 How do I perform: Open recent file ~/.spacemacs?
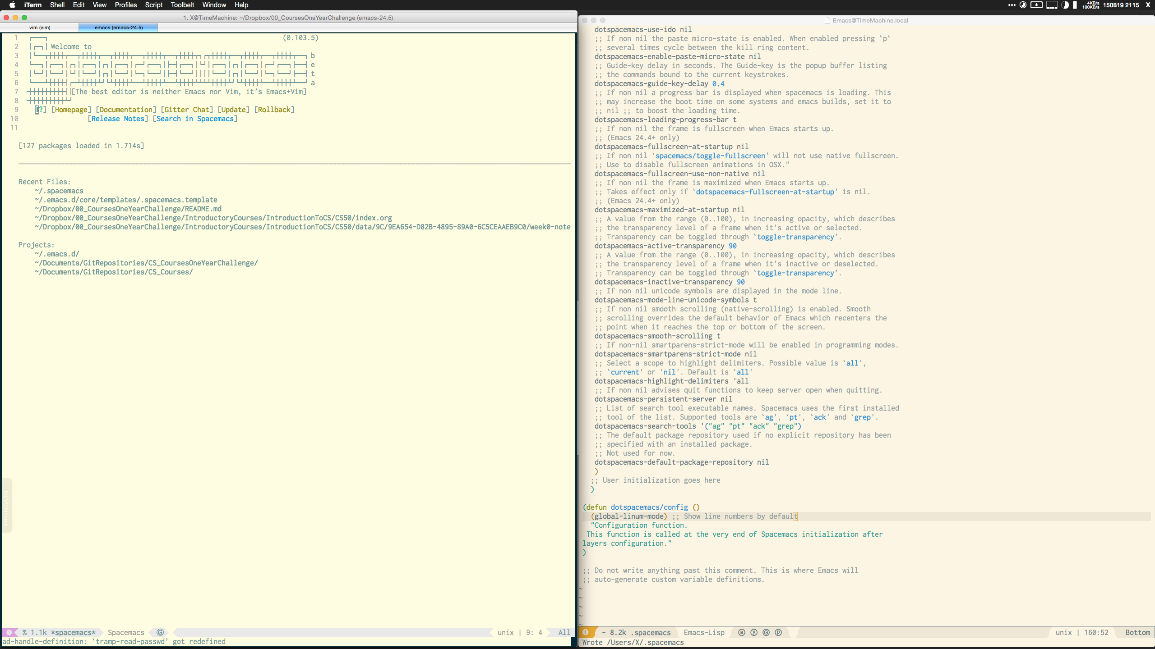tap(59, 191)
